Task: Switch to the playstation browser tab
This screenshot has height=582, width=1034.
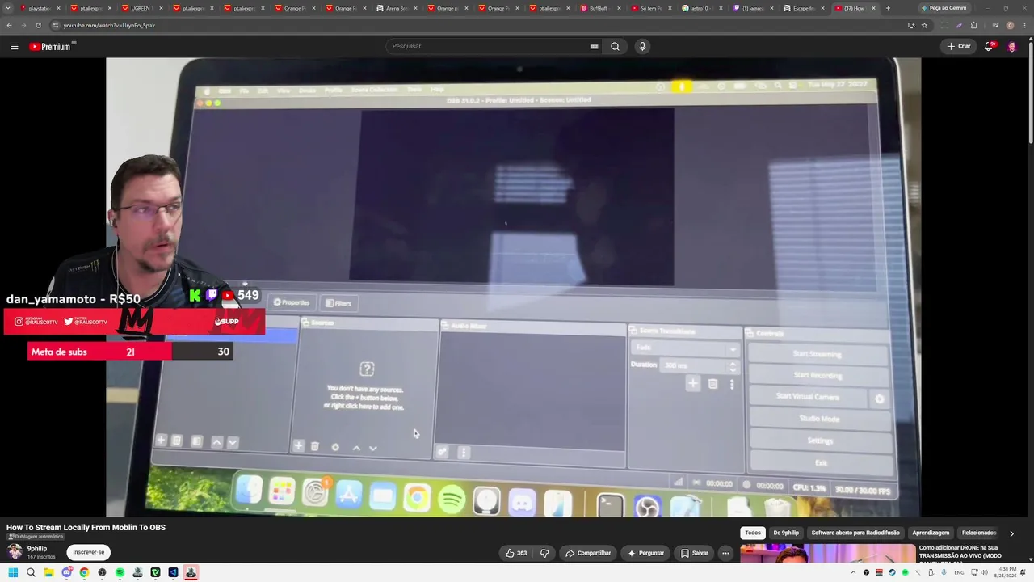Action: [x=40, y=8]
